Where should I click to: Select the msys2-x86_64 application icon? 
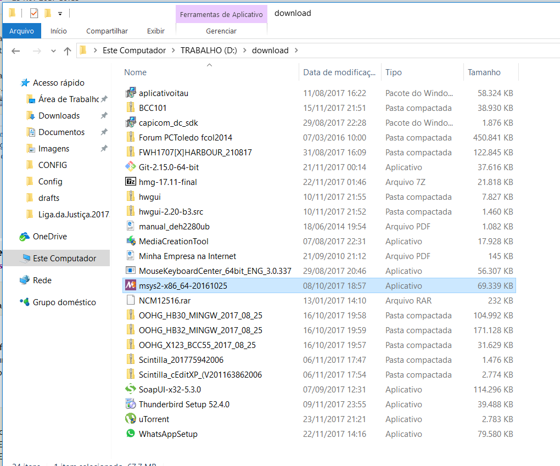click(130, 285)
